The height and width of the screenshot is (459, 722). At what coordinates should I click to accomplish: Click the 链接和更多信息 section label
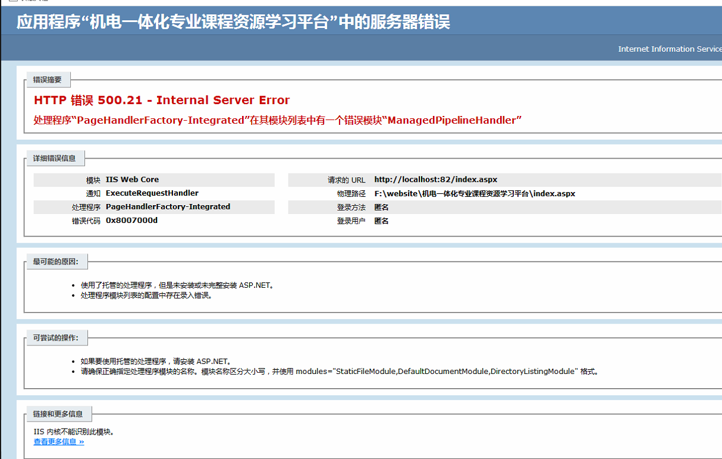point(58,414)
